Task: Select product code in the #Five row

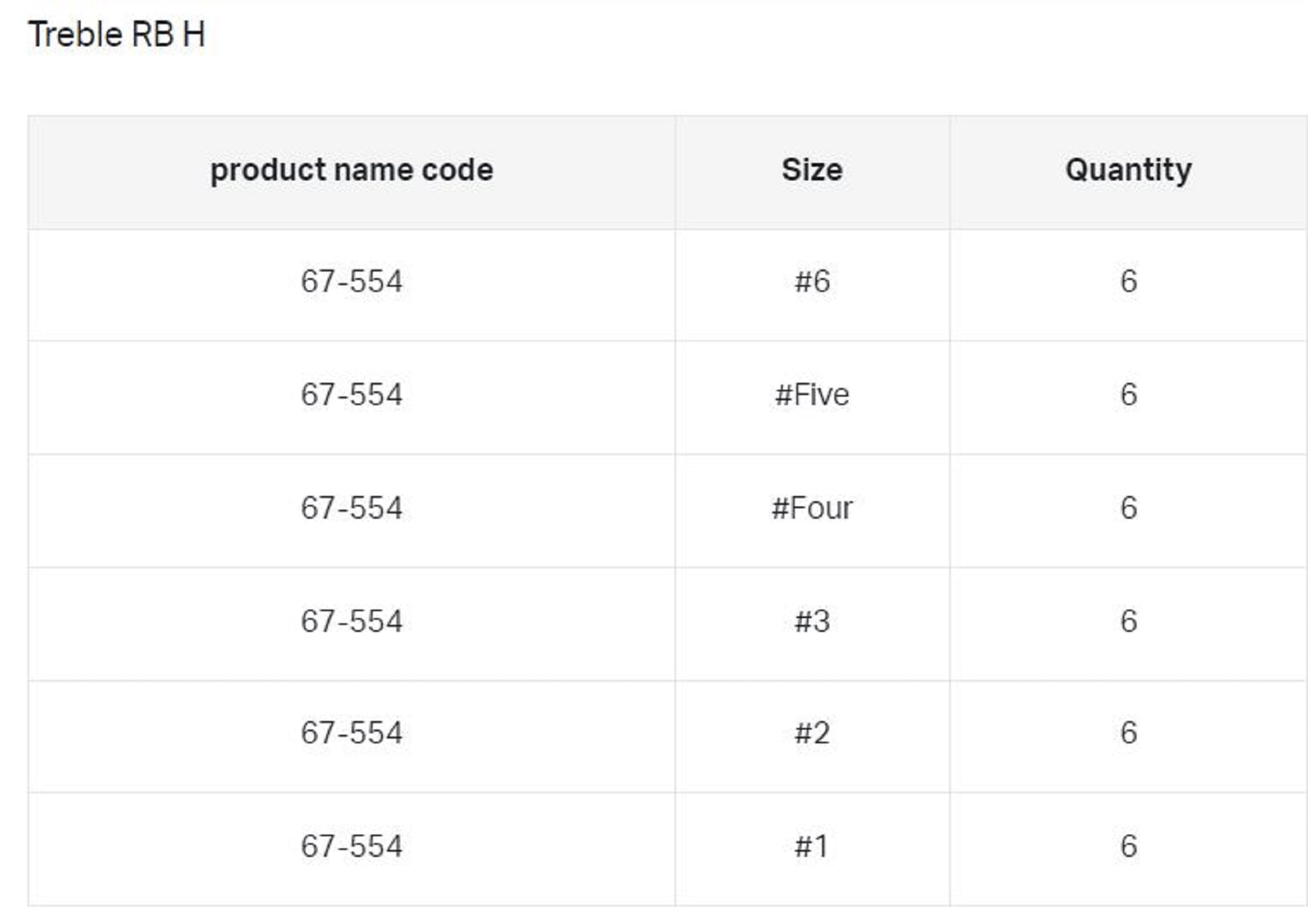Action: pos(351,395)
